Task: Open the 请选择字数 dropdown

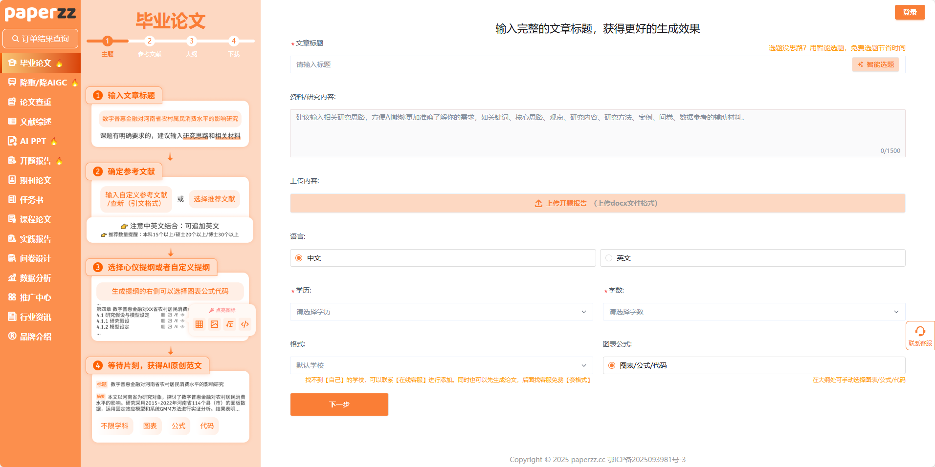Action: [754, 312]
